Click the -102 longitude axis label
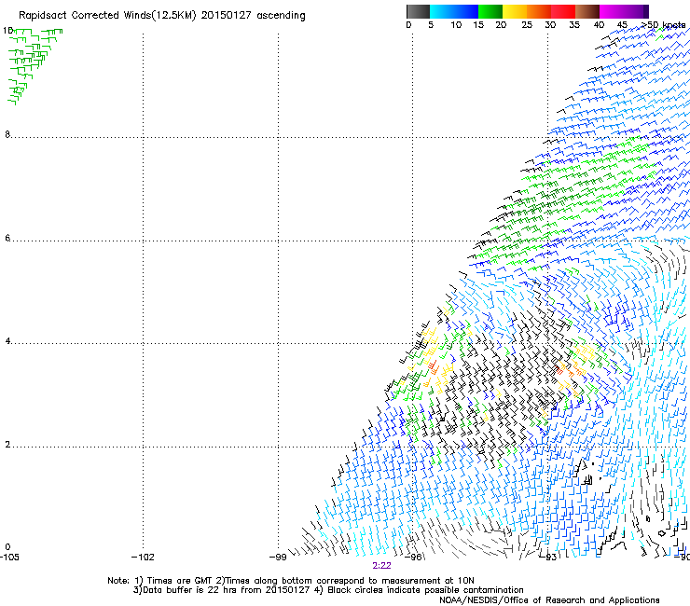Image resolution: width=690 pixels, height=606 pixels. point(143,558)
